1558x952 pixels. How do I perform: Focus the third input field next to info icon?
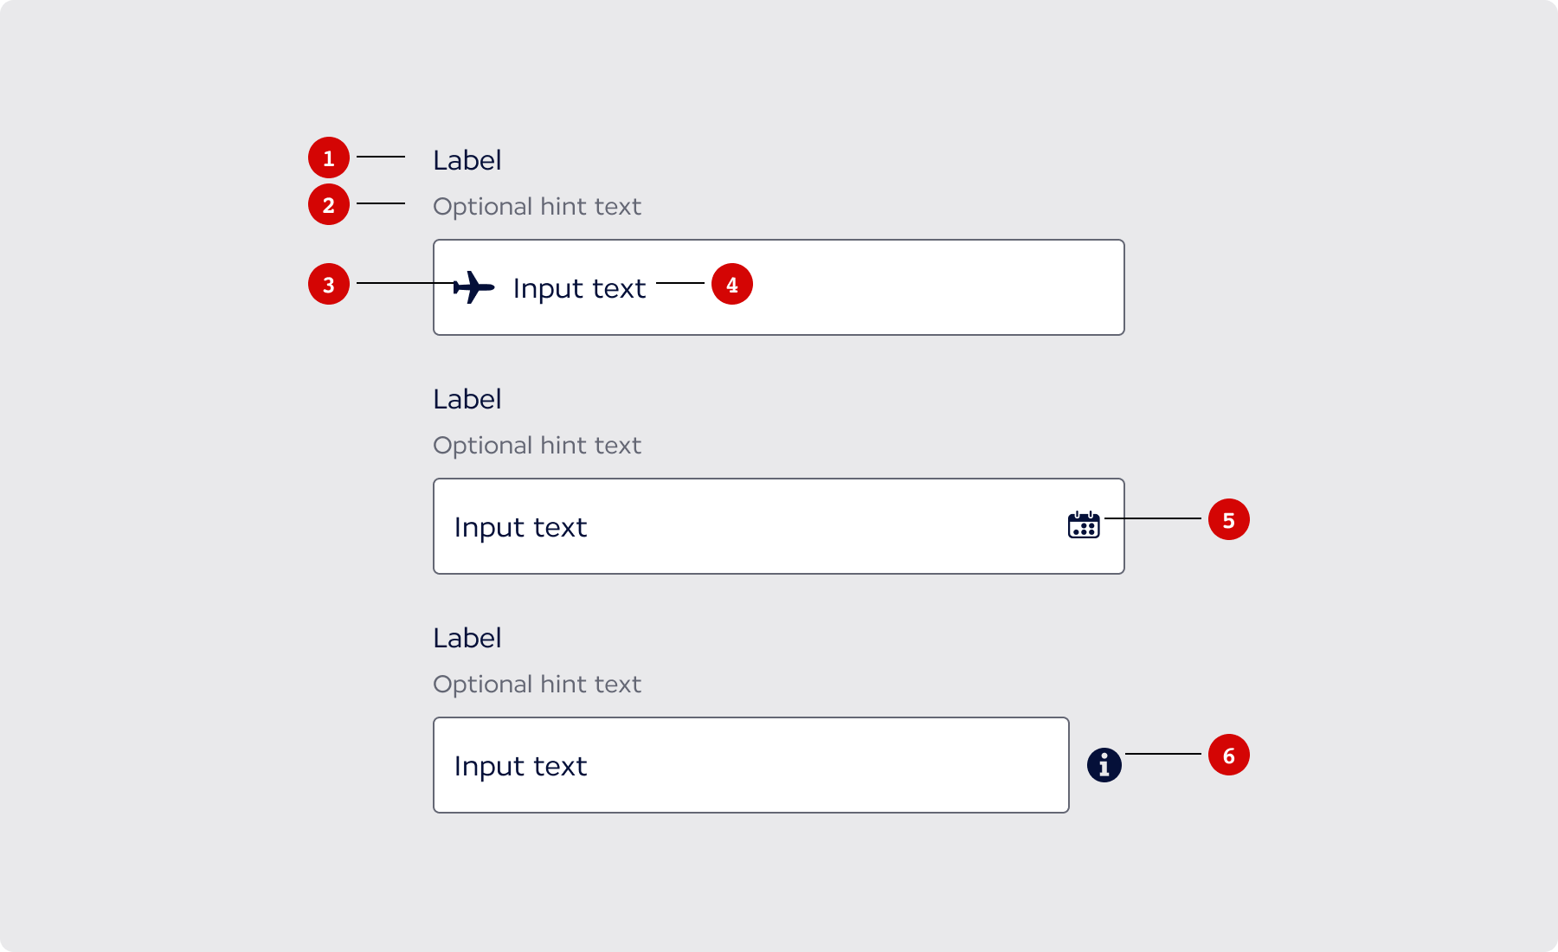coord(751,765)
